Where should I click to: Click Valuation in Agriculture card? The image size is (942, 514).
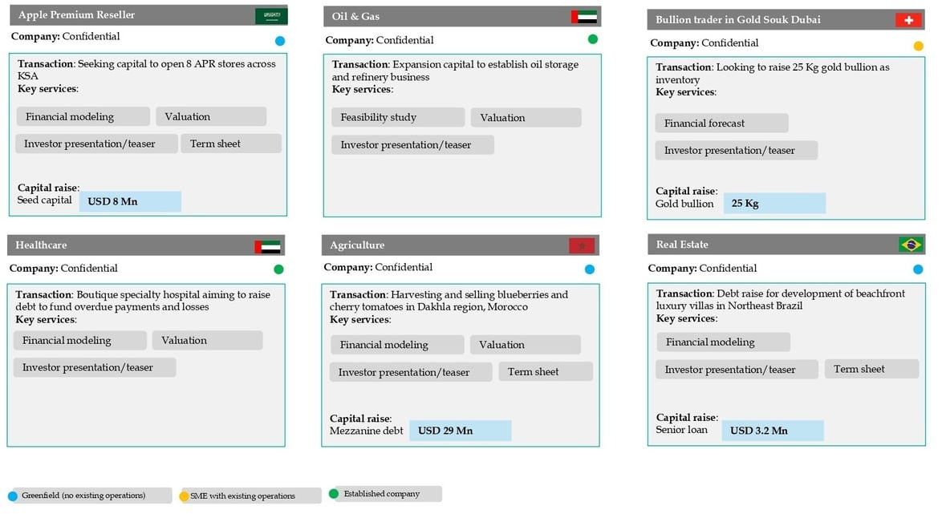pyautogui.click(x=525, y=345)
